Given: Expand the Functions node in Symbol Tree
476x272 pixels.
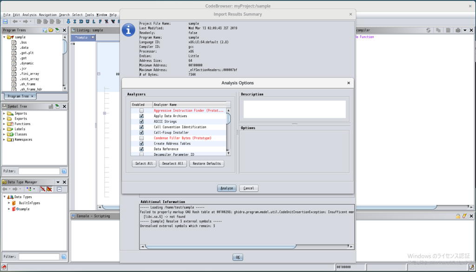Looking at the screenshot, I should point(4,124).
